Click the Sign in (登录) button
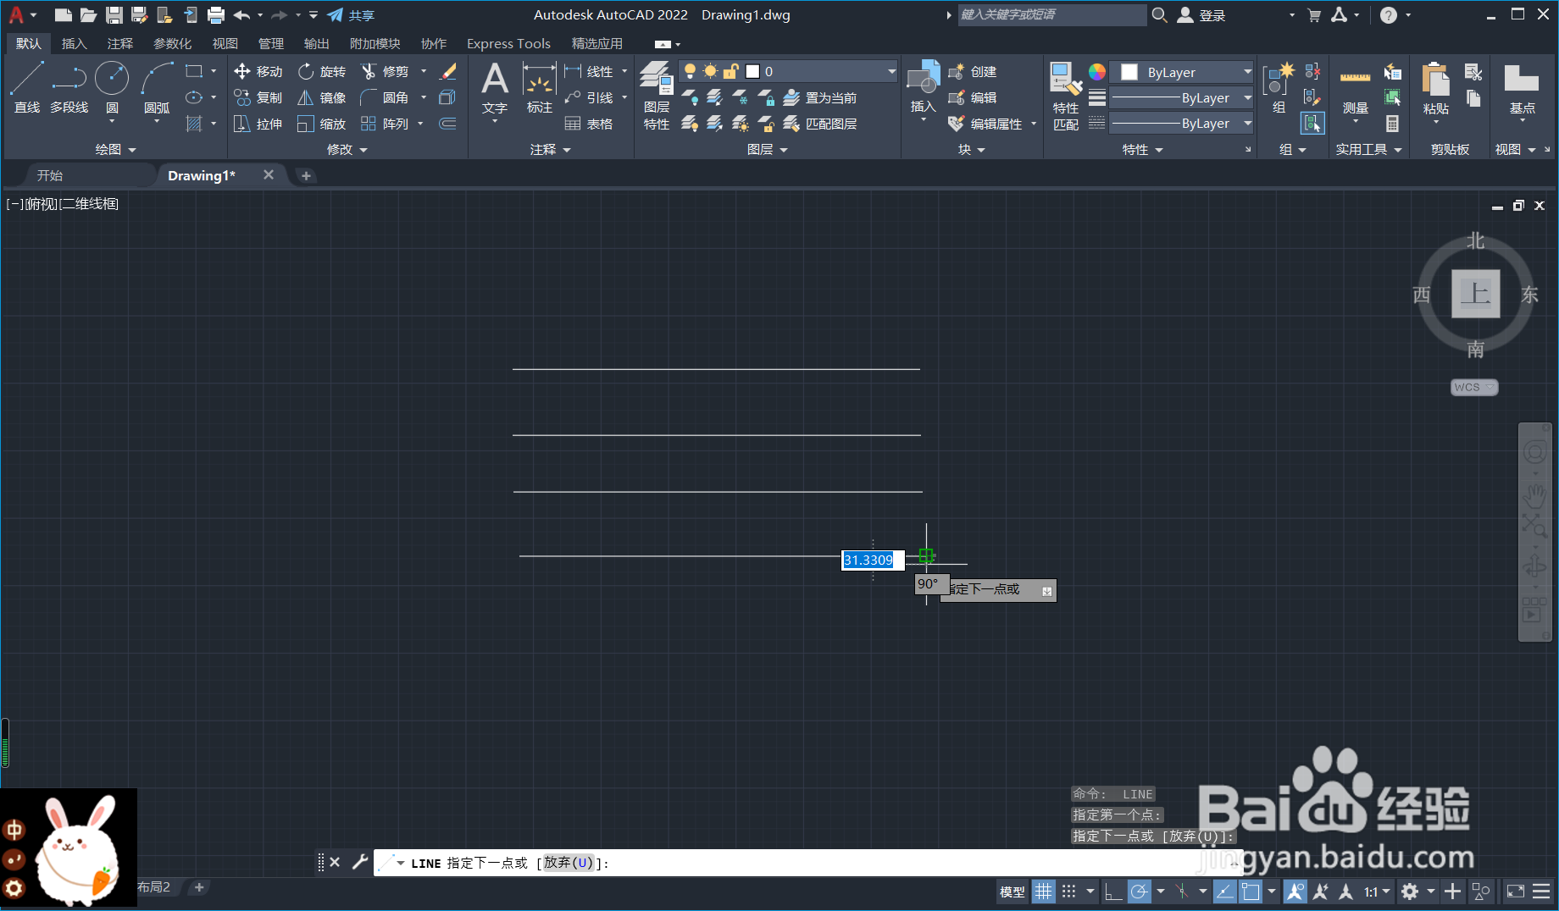The width and height of the screenshot is (1559, 911). 1202,15
